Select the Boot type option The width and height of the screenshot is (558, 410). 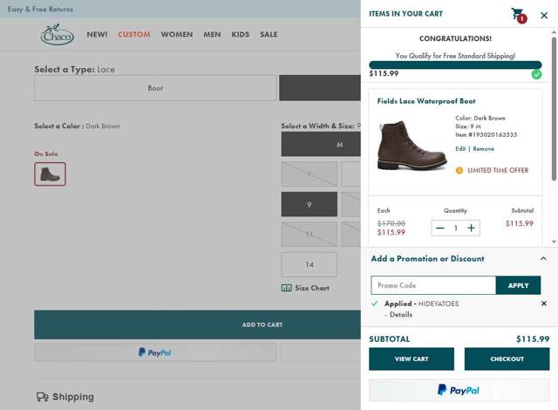[x=155, y=88]
